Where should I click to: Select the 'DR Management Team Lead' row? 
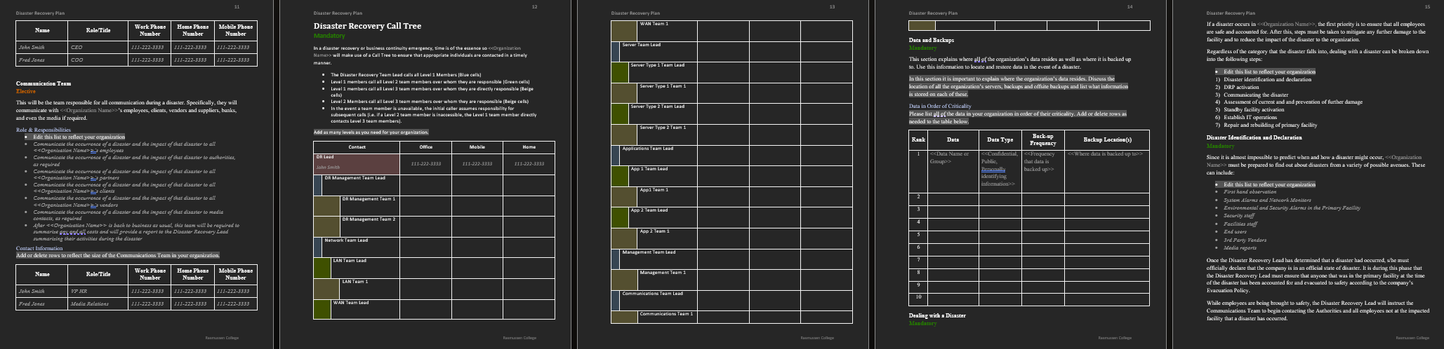pyautogui.click(x=434, y=185)
